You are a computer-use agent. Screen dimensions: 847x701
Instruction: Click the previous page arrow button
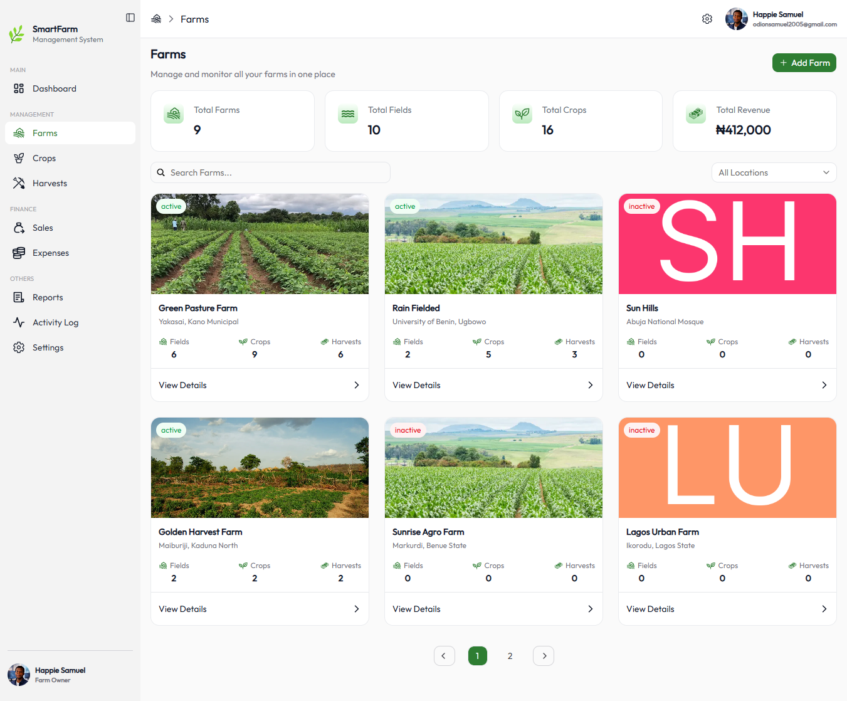445,656
